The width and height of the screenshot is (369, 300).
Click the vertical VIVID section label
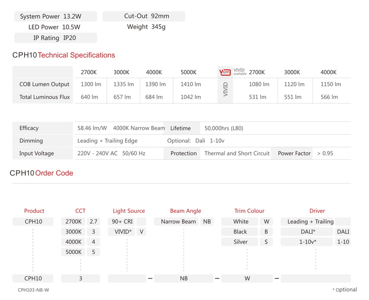(225, 90)
